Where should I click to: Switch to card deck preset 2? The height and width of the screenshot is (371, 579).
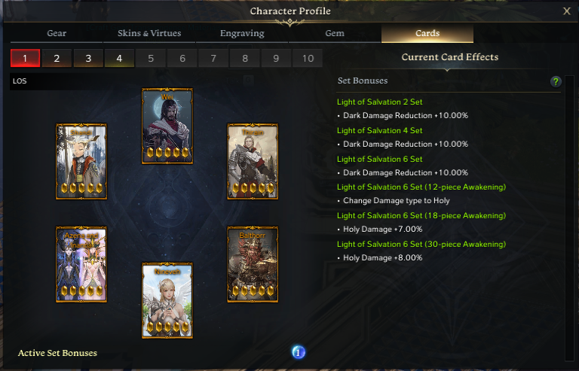click(57, 58)
